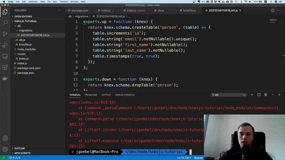Switch to the first index.js editor tab

click(106, 11)
